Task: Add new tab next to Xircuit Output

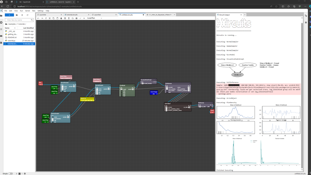Action: coord(245,15)
